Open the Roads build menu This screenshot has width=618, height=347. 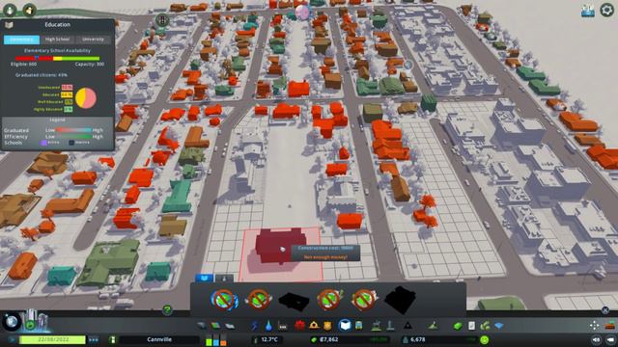click(x=202, y=326)
